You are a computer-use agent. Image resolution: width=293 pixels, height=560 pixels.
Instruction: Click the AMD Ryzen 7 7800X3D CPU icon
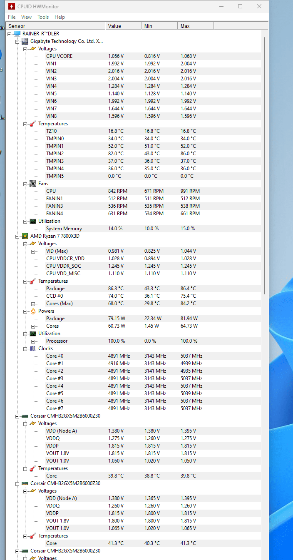point(25,236)
